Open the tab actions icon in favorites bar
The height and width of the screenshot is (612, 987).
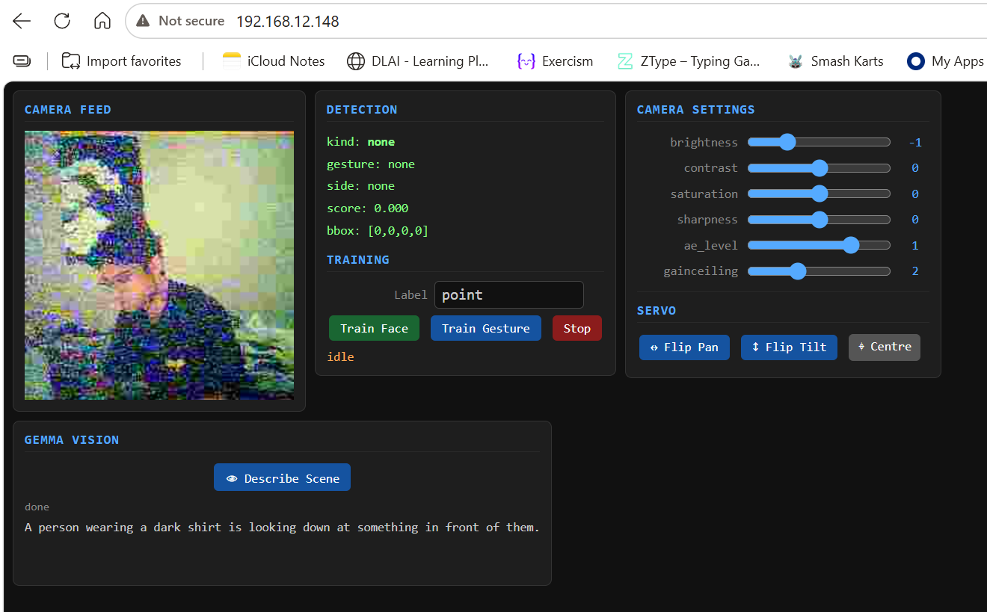22,61
